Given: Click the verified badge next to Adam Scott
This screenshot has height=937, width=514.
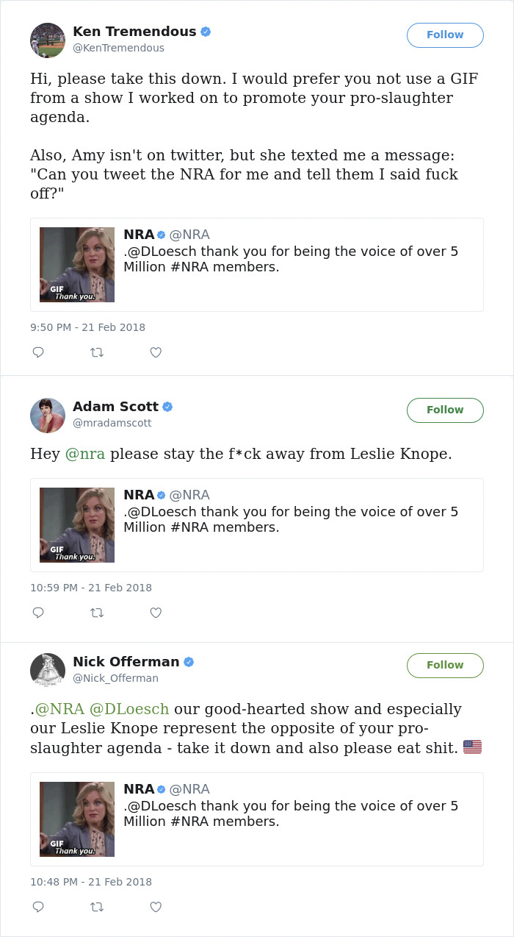Looking at the screenshot, I should point(169,405).
